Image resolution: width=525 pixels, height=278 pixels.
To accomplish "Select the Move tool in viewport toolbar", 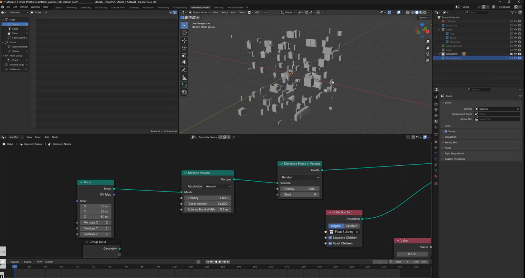I will (184, 41).
